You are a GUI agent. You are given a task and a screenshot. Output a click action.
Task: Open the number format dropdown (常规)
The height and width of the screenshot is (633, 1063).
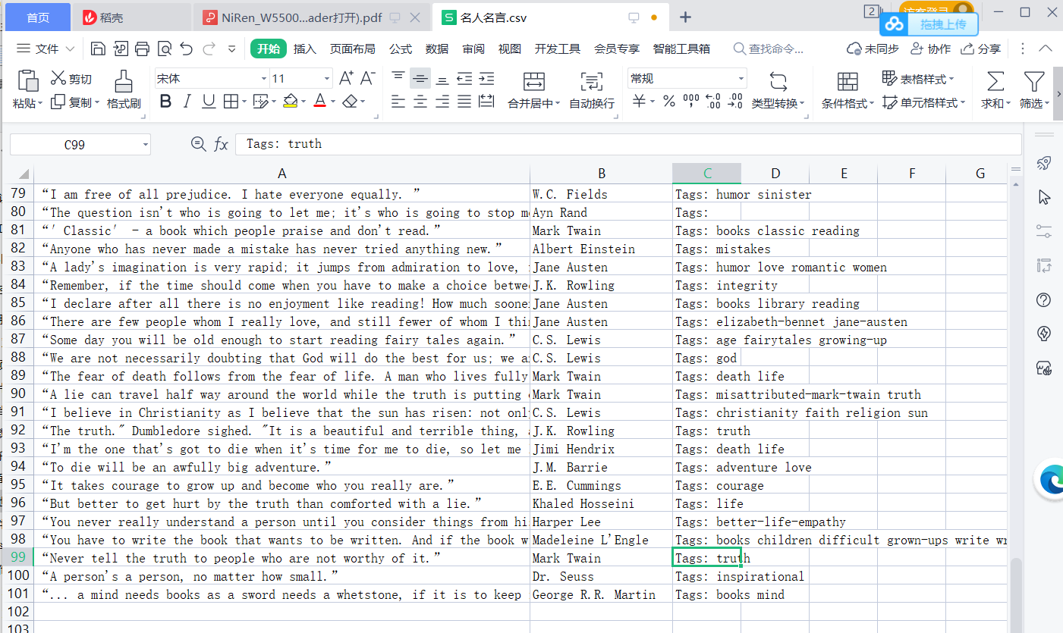tap(741, 79)
